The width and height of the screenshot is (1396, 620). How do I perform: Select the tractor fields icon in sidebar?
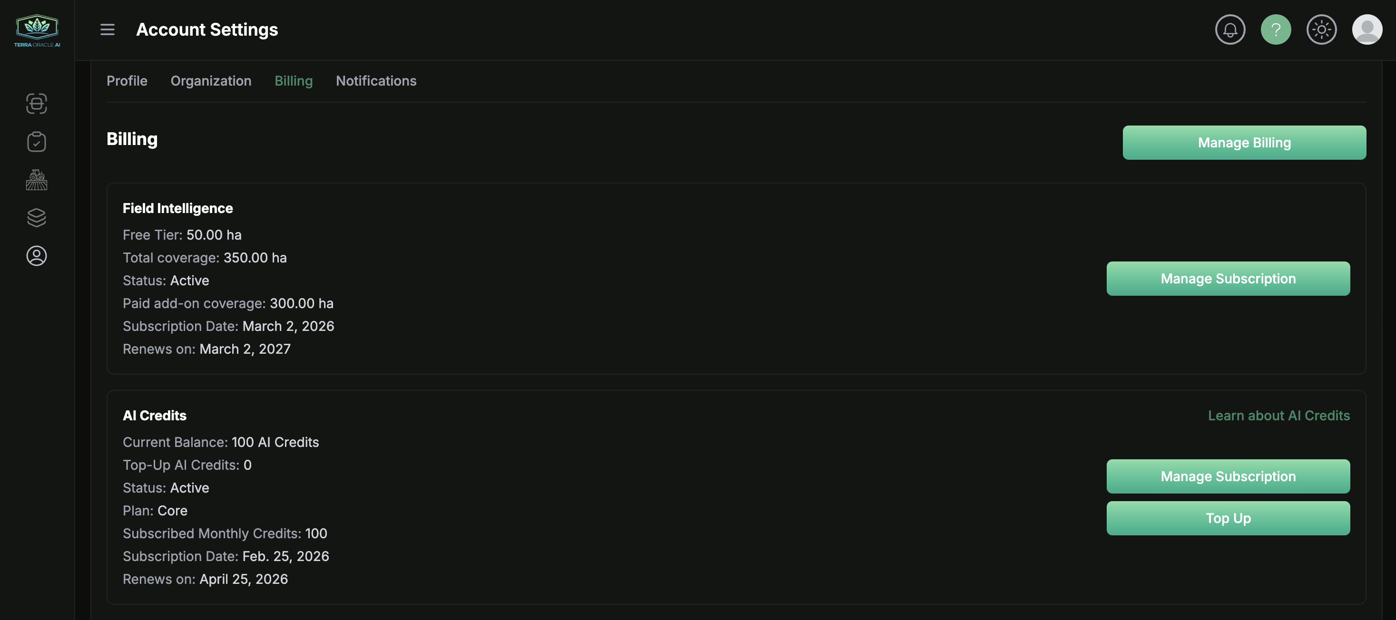click(x=36, y=179)
